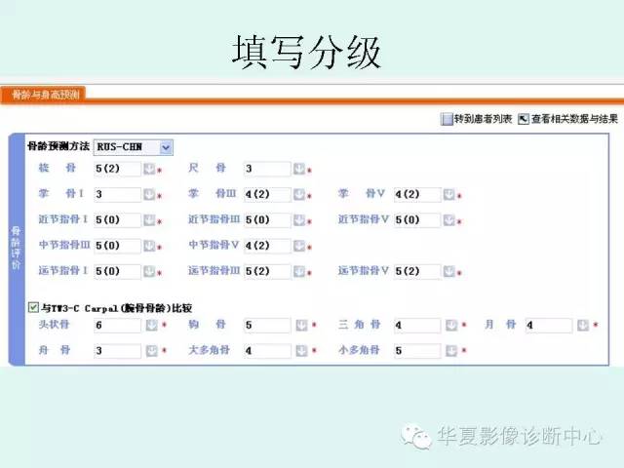
Task: Click the 近节指骨I input field
Action: (x=117, y=220)
